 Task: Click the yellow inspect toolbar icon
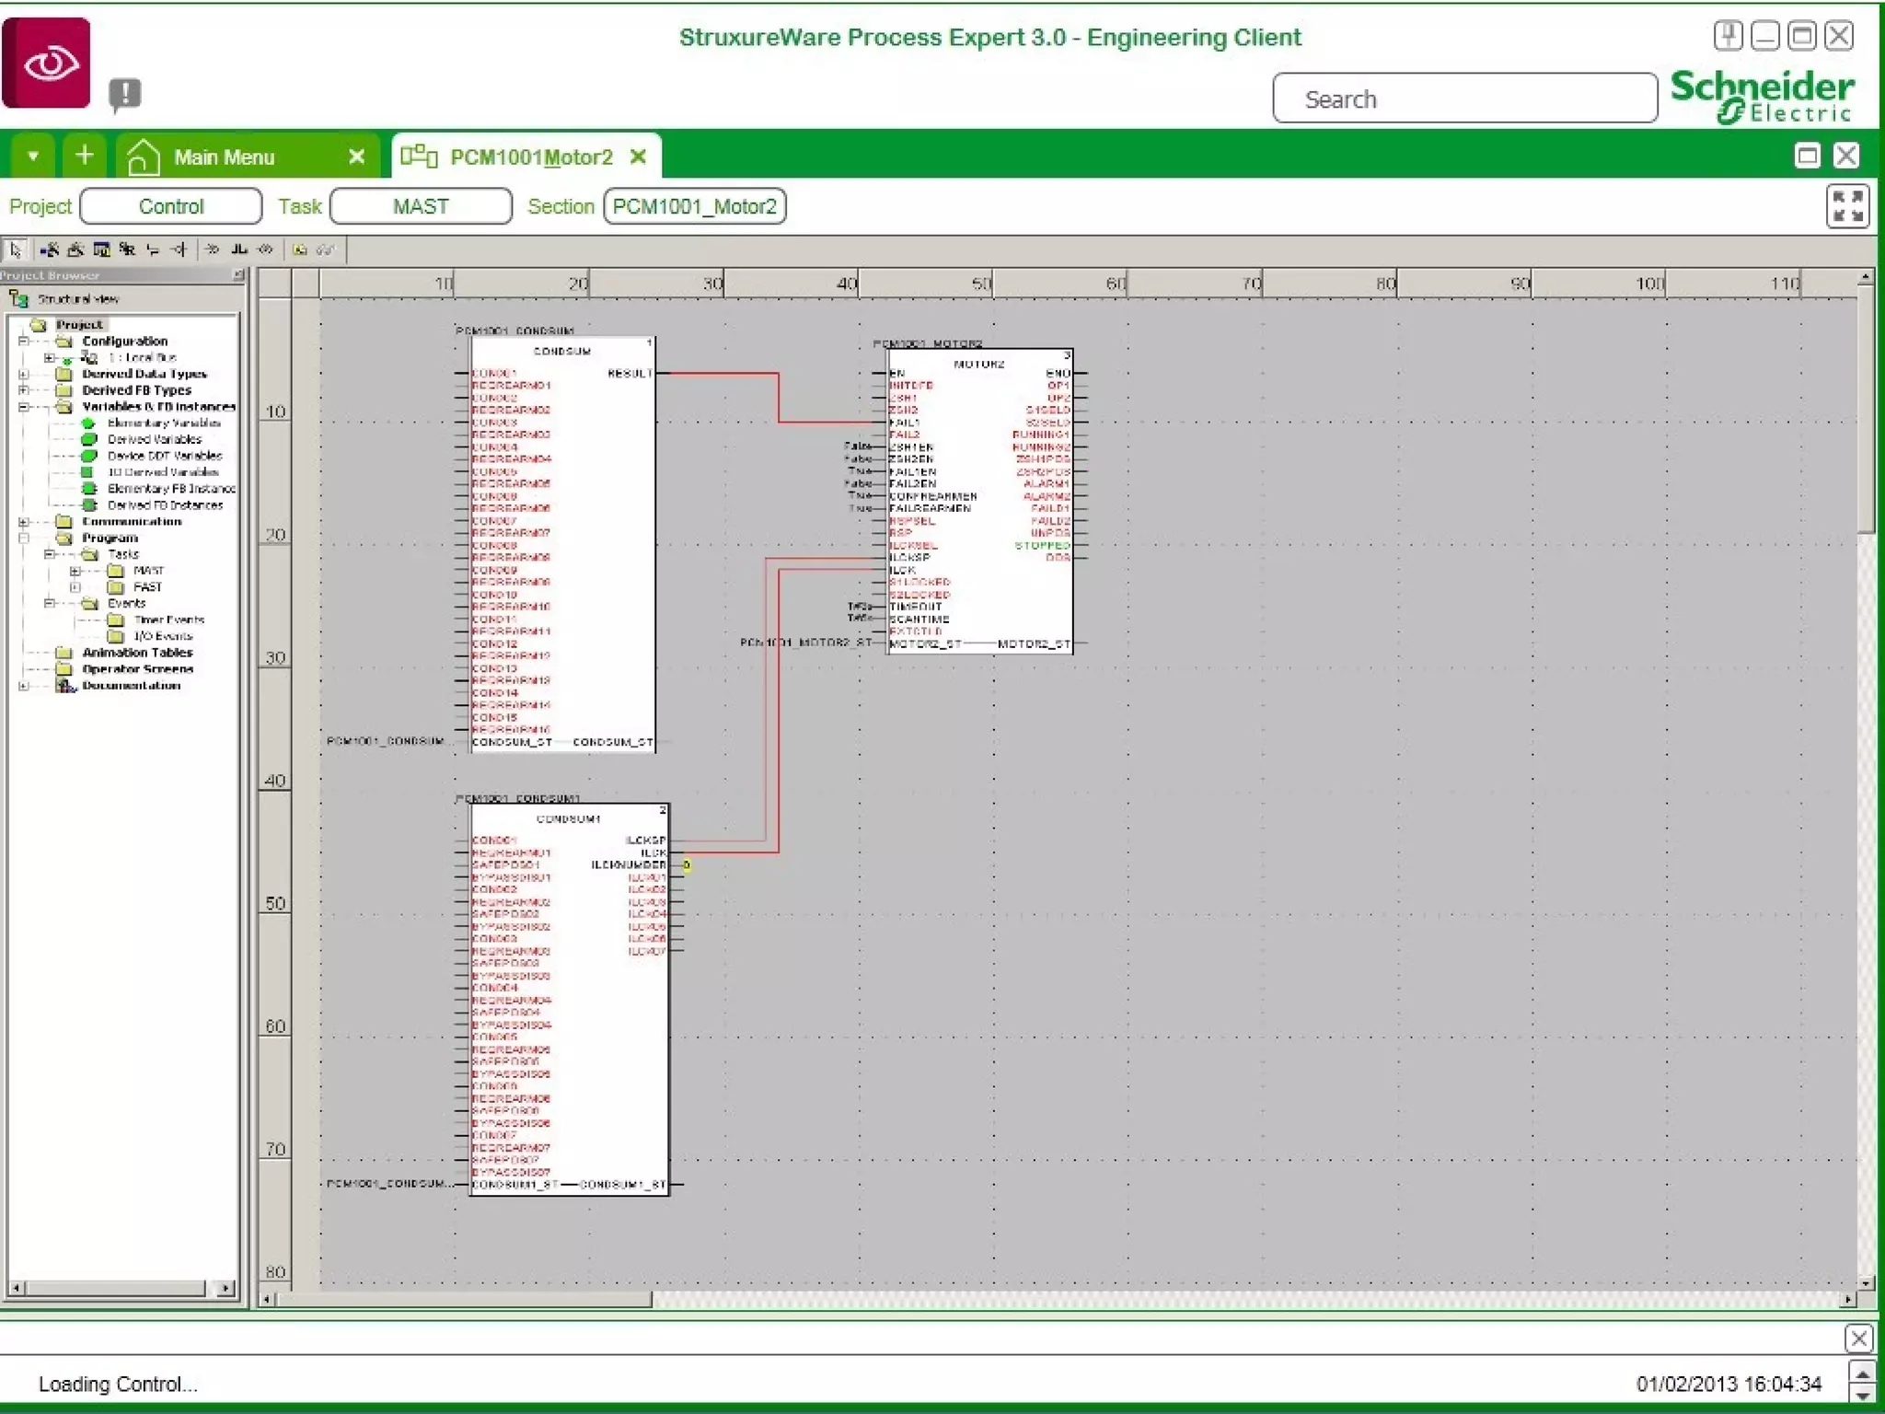299,249
